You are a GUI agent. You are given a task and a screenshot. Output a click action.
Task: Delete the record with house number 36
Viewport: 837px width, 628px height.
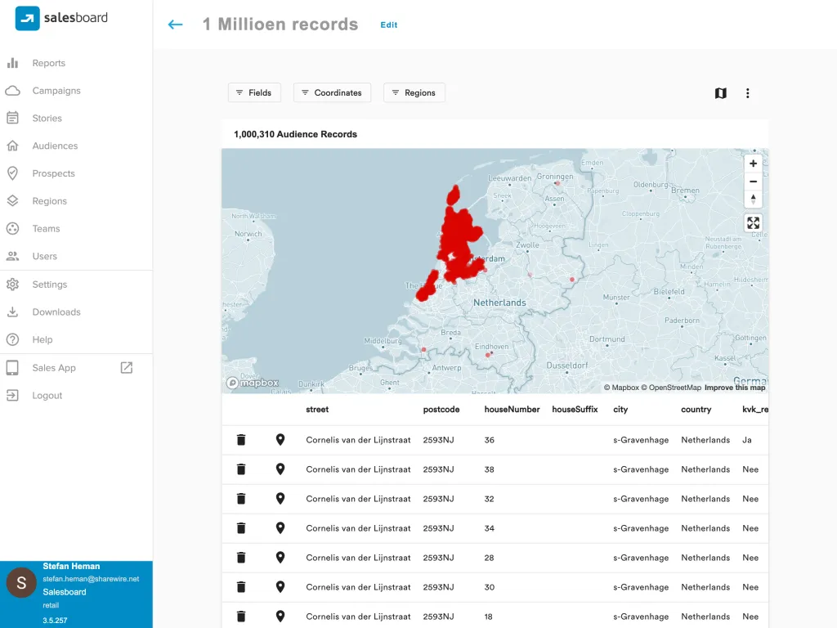tap(241, 440)
